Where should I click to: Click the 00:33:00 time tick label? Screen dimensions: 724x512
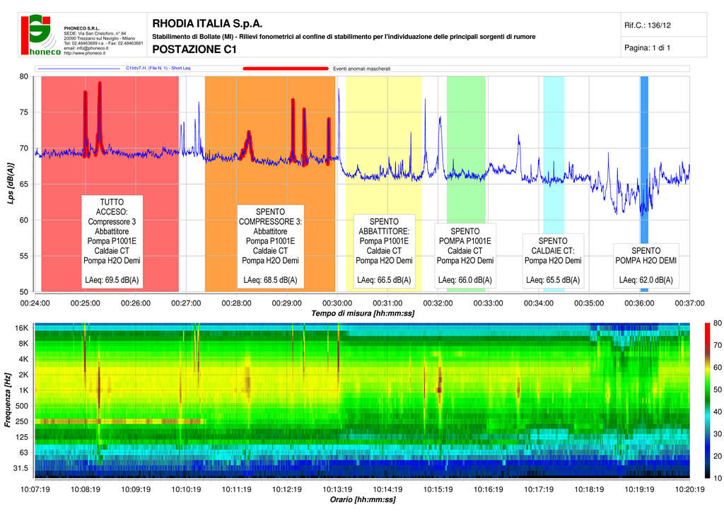coord(488,303)
